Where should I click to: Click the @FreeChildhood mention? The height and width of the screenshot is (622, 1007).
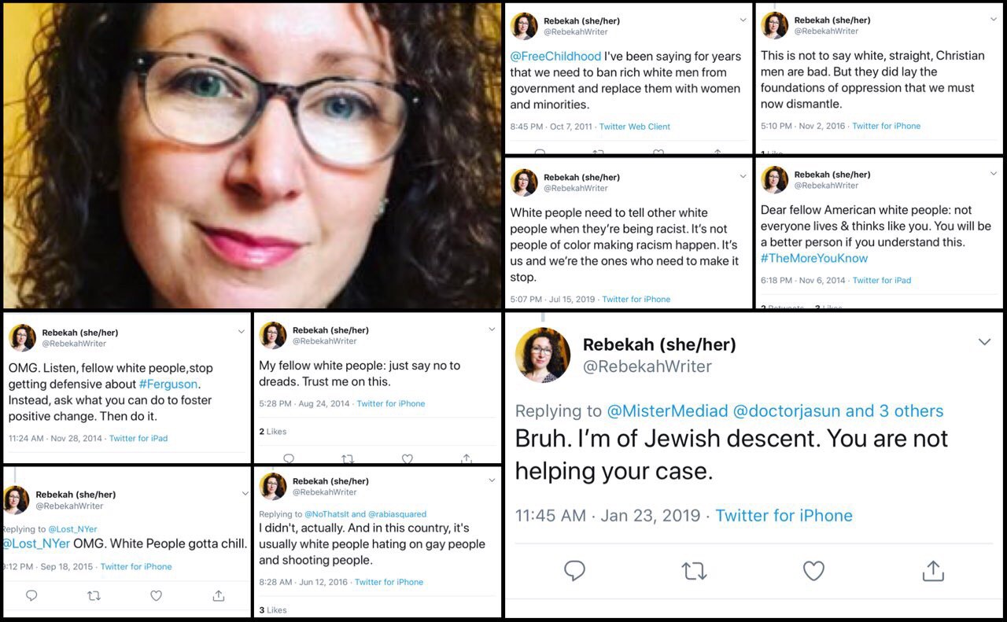[555, 56]
